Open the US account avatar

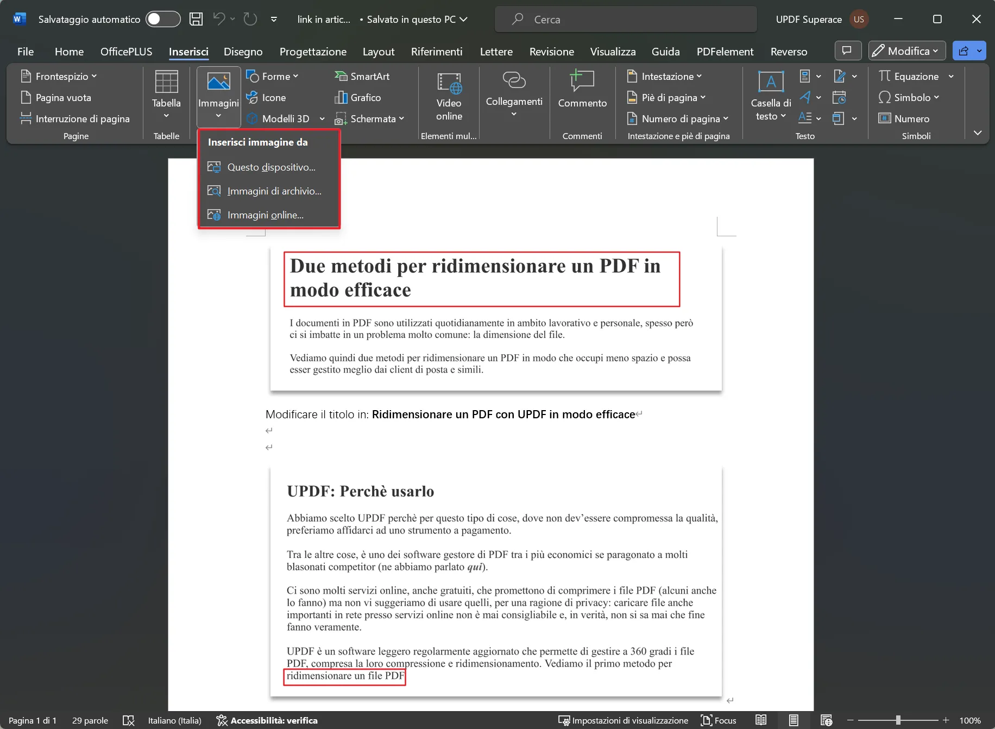tap(858, 19)
